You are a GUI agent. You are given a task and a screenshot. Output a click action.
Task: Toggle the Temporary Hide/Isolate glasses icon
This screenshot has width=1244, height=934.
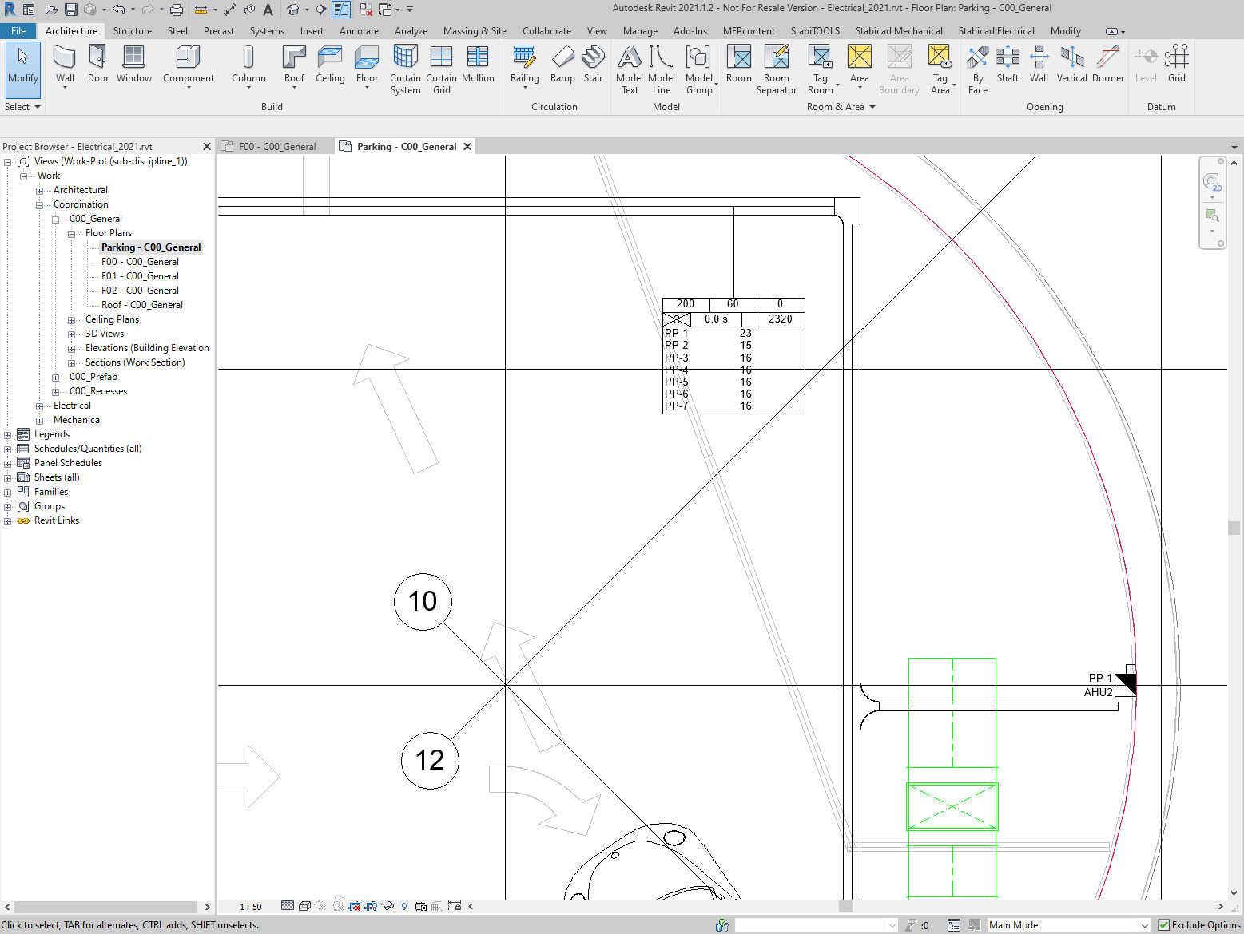pyautogui.click(x=389, y=905)
